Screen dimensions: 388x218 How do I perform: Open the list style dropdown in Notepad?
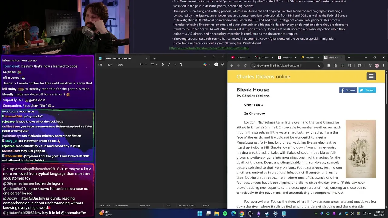[154, 64]
